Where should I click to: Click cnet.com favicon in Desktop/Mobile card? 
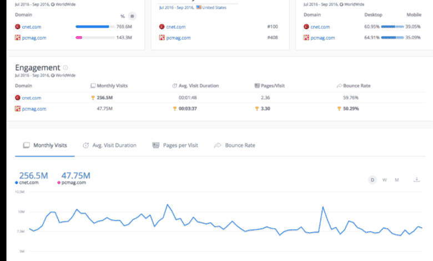click(x=306, y=27)
